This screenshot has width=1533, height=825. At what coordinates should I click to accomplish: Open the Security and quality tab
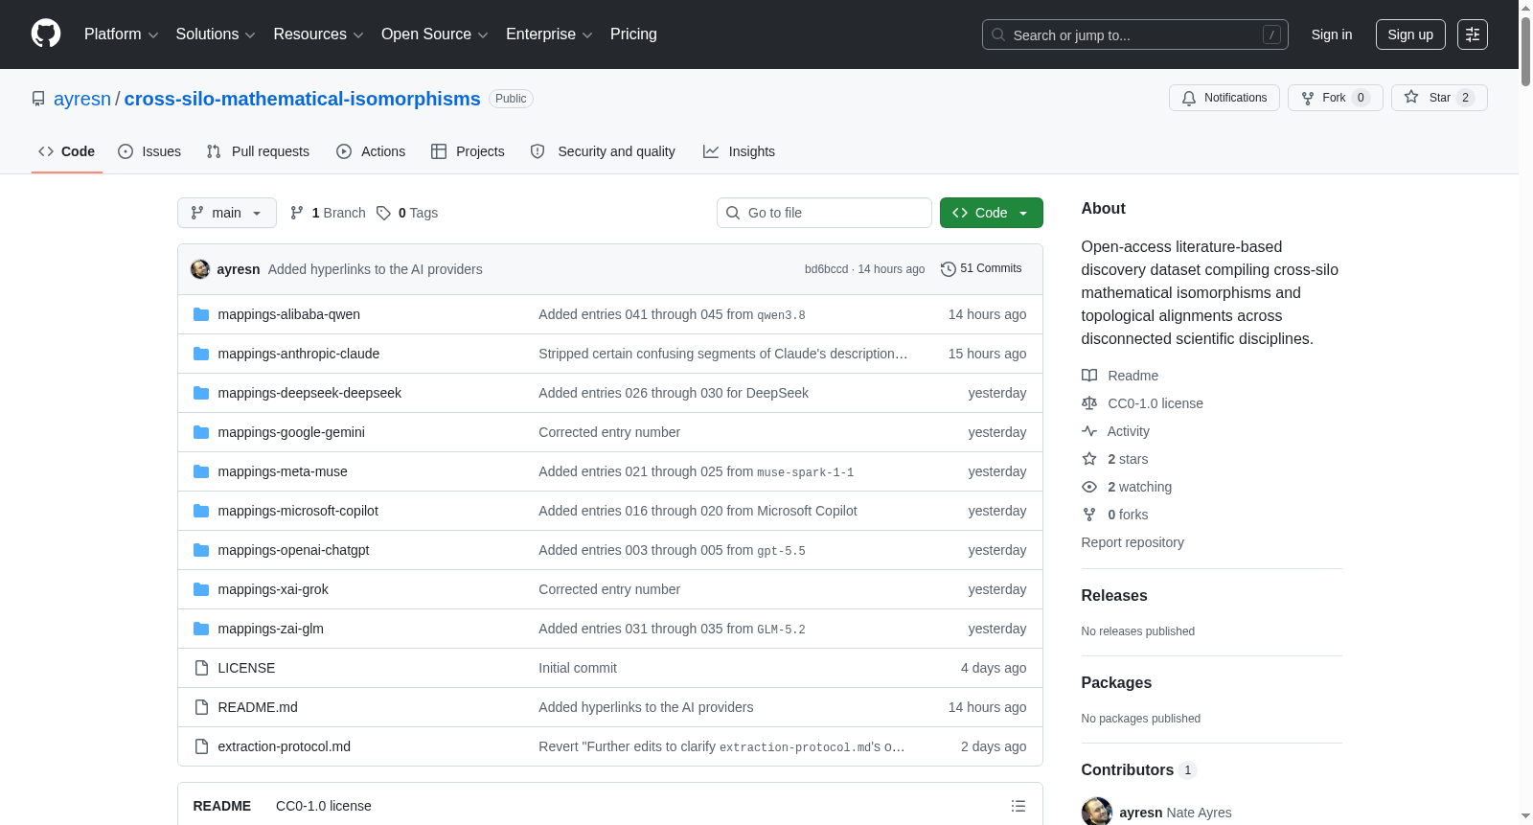603,151
